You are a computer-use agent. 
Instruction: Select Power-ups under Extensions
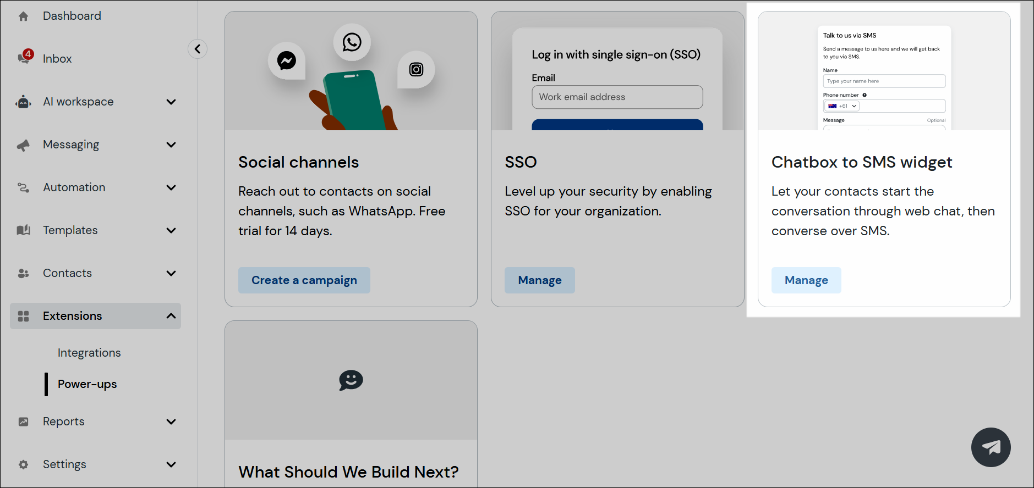coord(87,384)
